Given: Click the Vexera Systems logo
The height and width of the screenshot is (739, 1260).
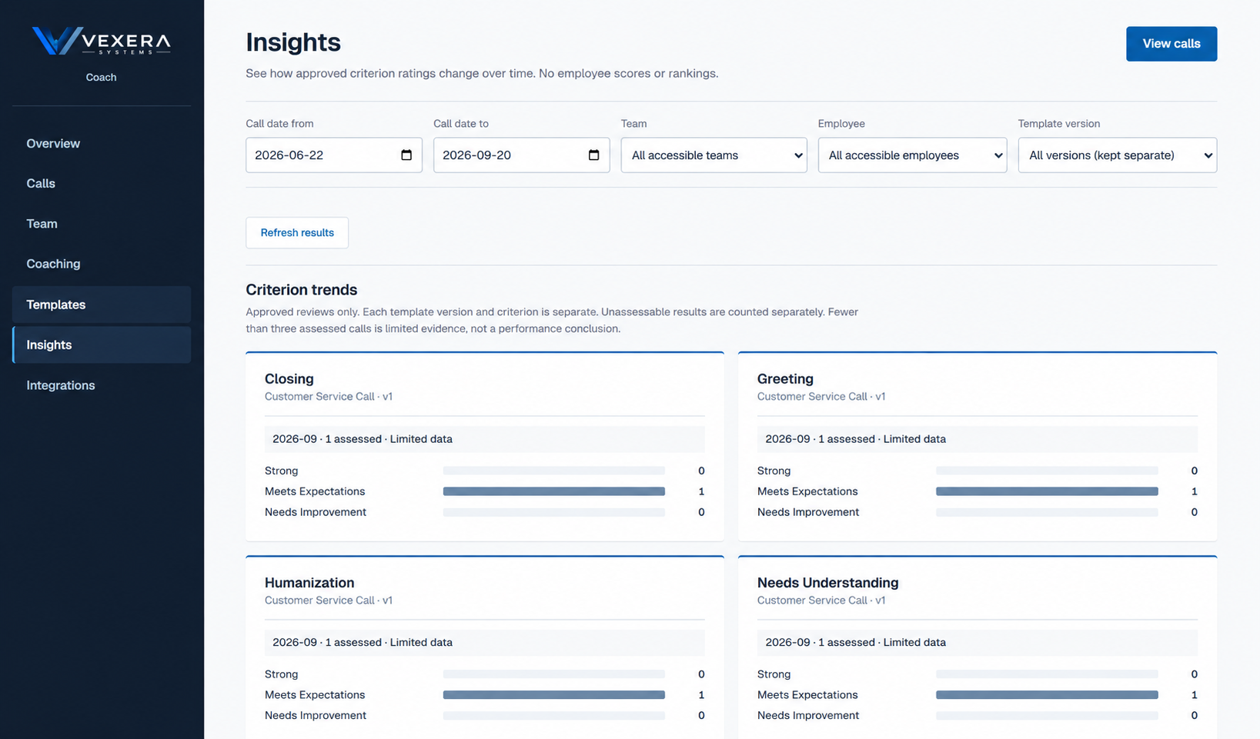Looking at the screenshot, I should pos(101,41).
